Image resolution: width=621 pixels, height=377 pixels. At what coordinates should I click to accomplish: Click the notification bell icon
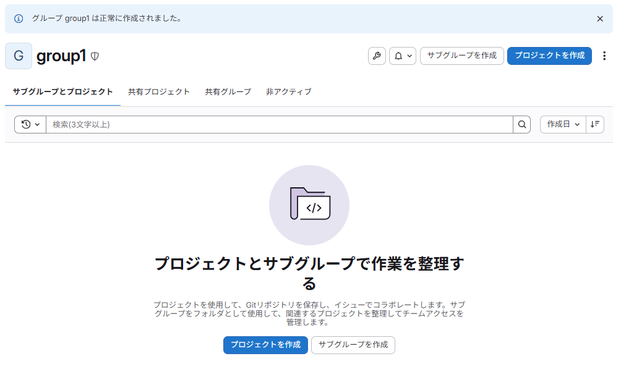tap(398, 56)
